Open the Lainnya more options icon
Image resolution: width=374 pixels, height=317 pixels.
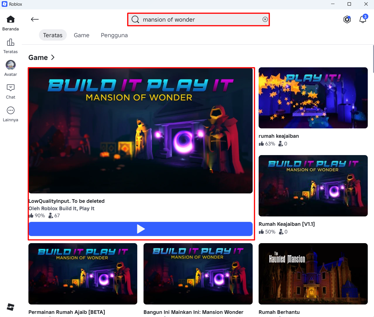[11, 110]
